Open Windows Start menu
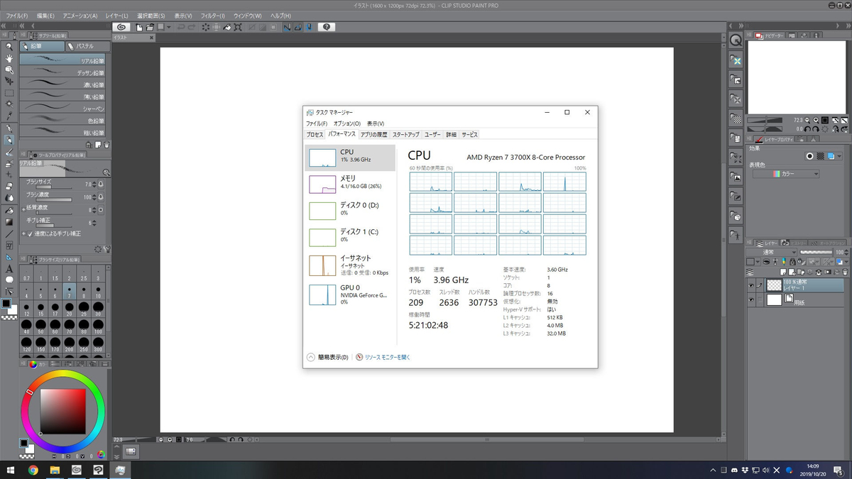Image resolution: width=852 pixels, height=479 pixels. click(x=11, y=470)
